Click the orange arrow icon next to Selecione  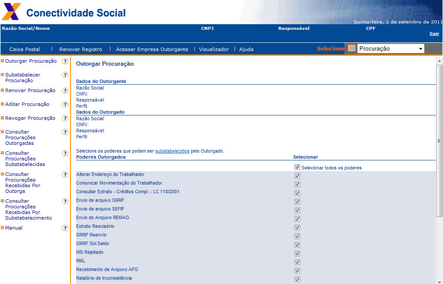click(351, 48)
